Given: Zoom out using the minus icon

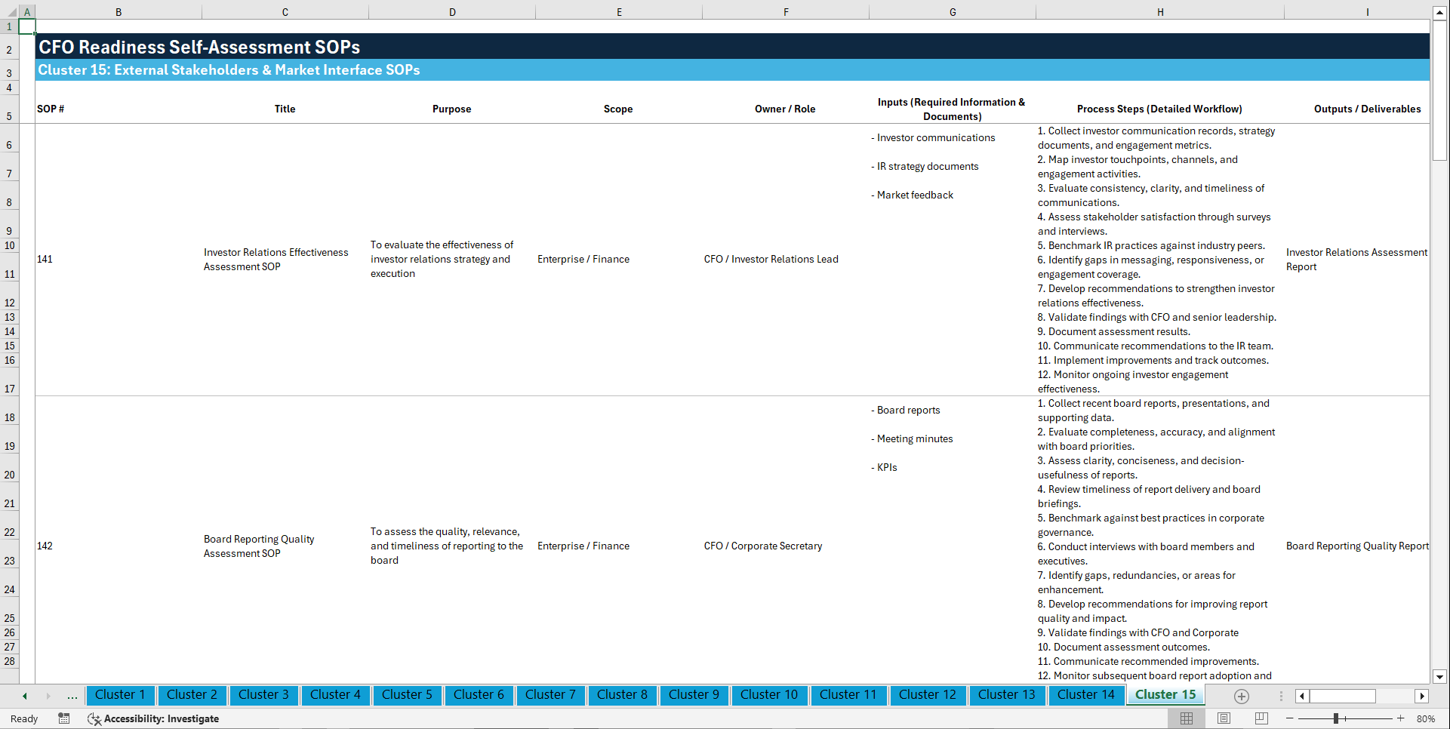Looking at the screenshot, I should 1290,718.
